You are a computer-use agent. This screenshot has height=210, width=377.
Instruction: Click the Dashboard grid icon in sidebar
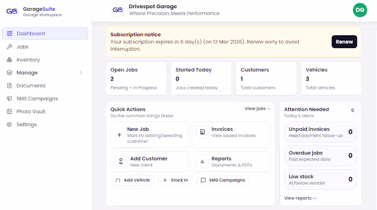(x=9, y=33)
